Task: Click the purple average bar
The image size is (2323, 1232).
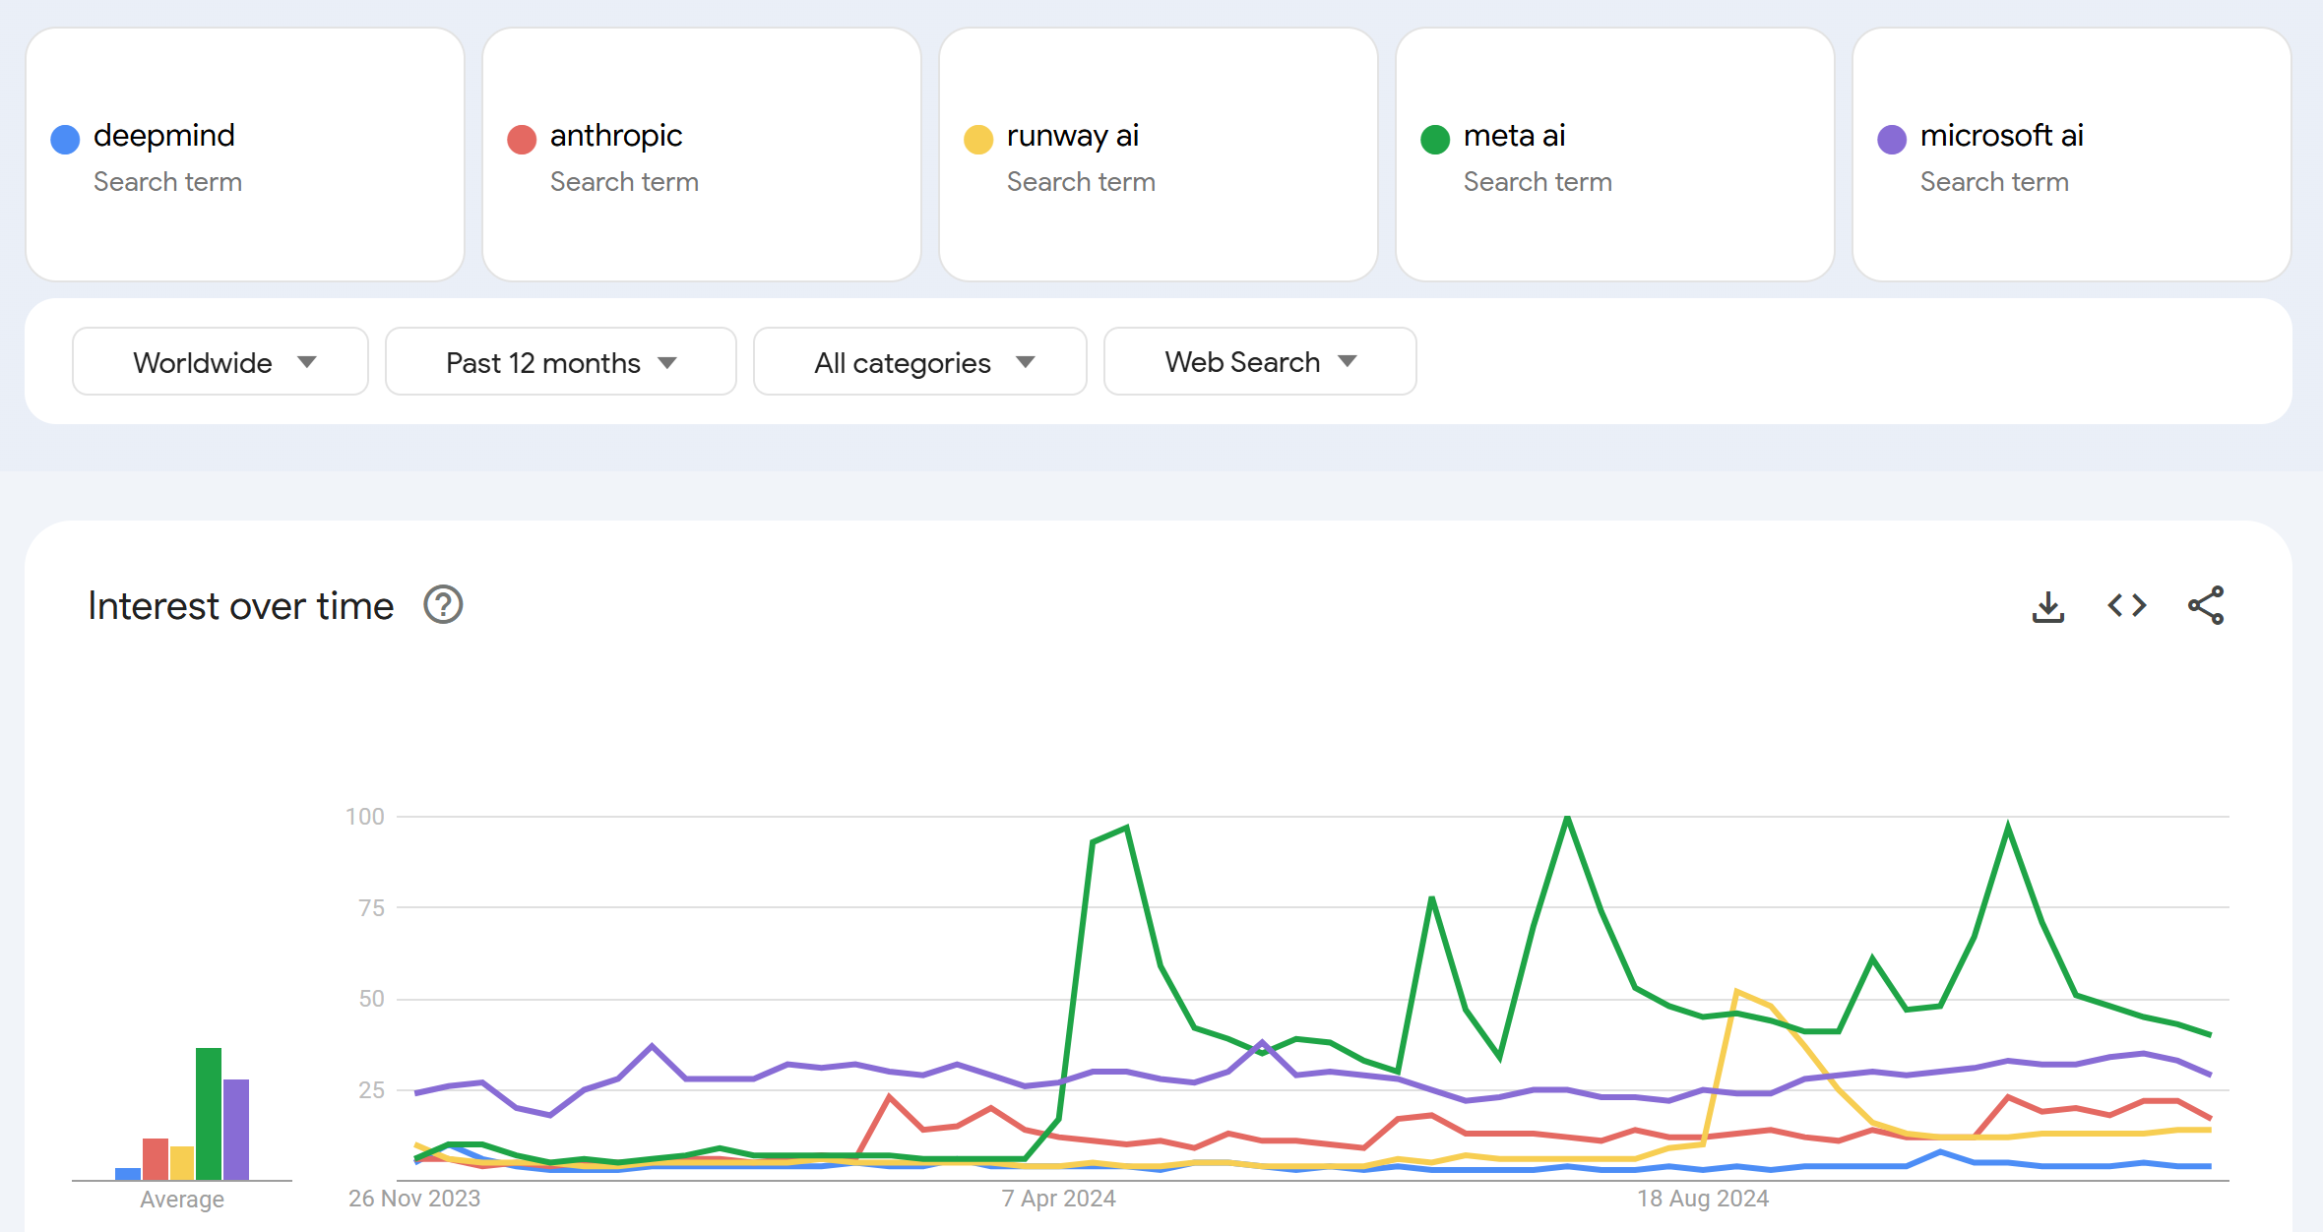Action: click(x=236, y=1130)
